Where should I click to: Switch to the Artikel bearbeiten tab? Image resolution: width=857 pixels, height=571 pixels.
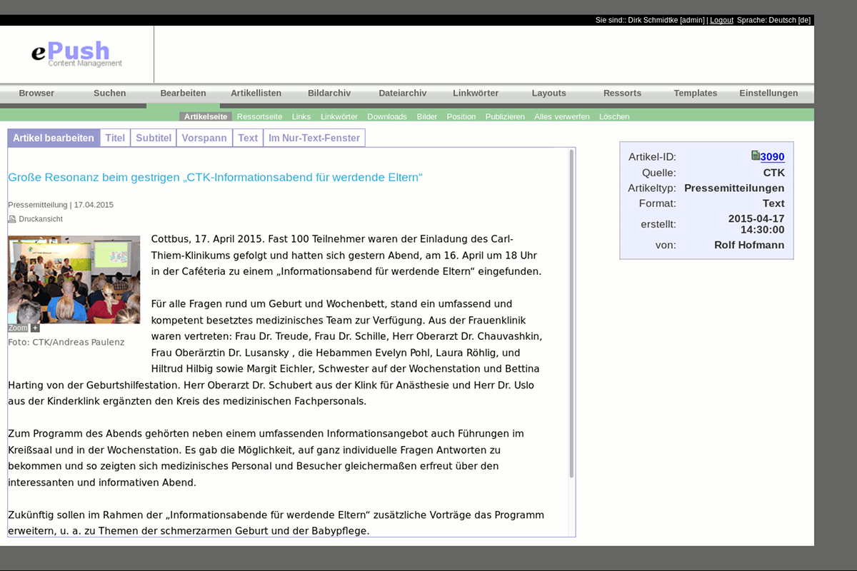pyautogui.click(x=54, y=138)
